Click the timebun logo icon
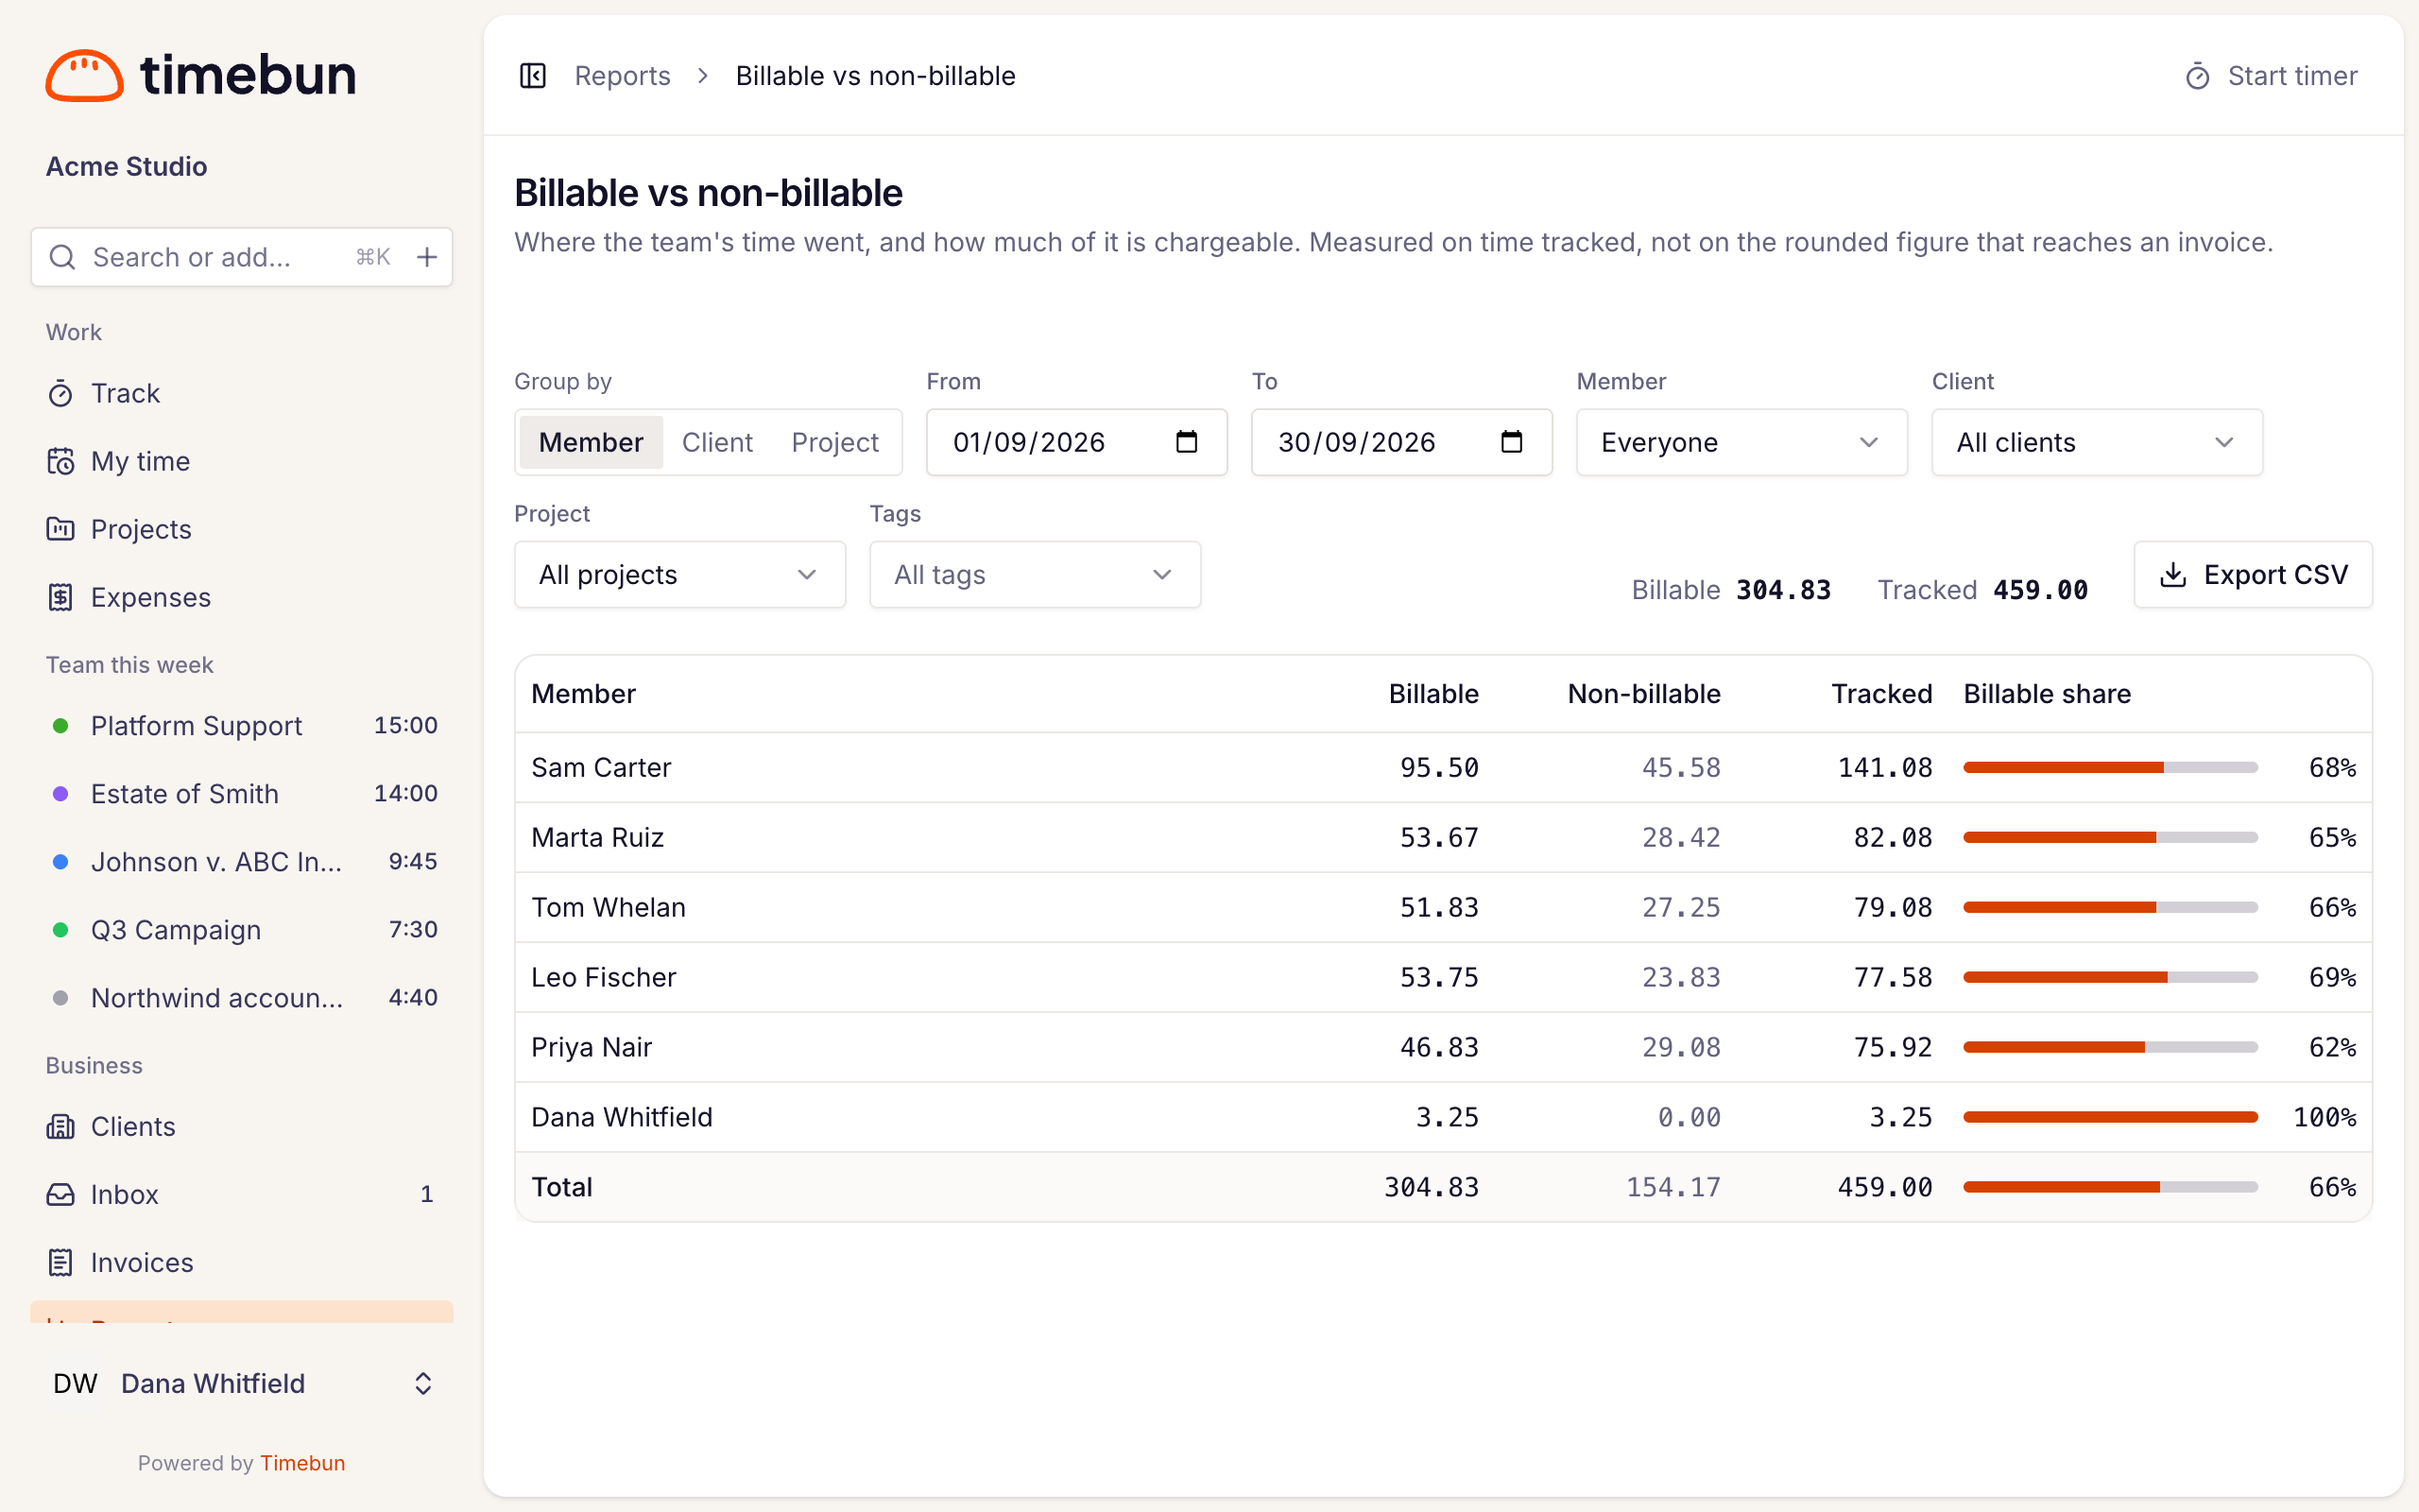2419x1512 pixels. [x=84, y=76]
